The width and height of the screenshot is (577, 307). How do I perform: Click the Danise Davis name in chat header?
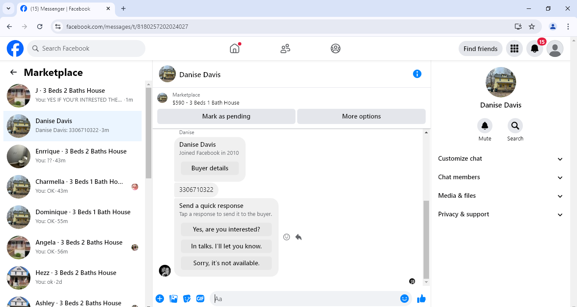point(200,75)
